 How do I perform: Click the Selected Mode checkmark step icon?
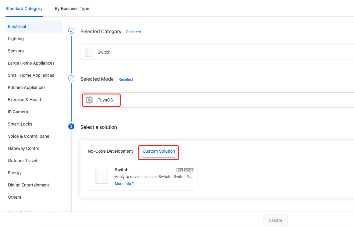[x=71, y=78]
